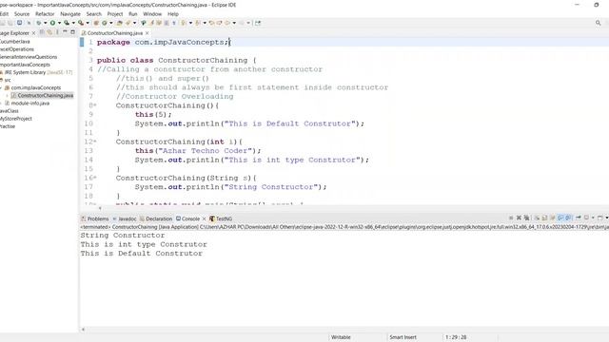609x342 pixels.
Task: Click the Terminate square icon in Console toolbar
Action: [511, 218]
